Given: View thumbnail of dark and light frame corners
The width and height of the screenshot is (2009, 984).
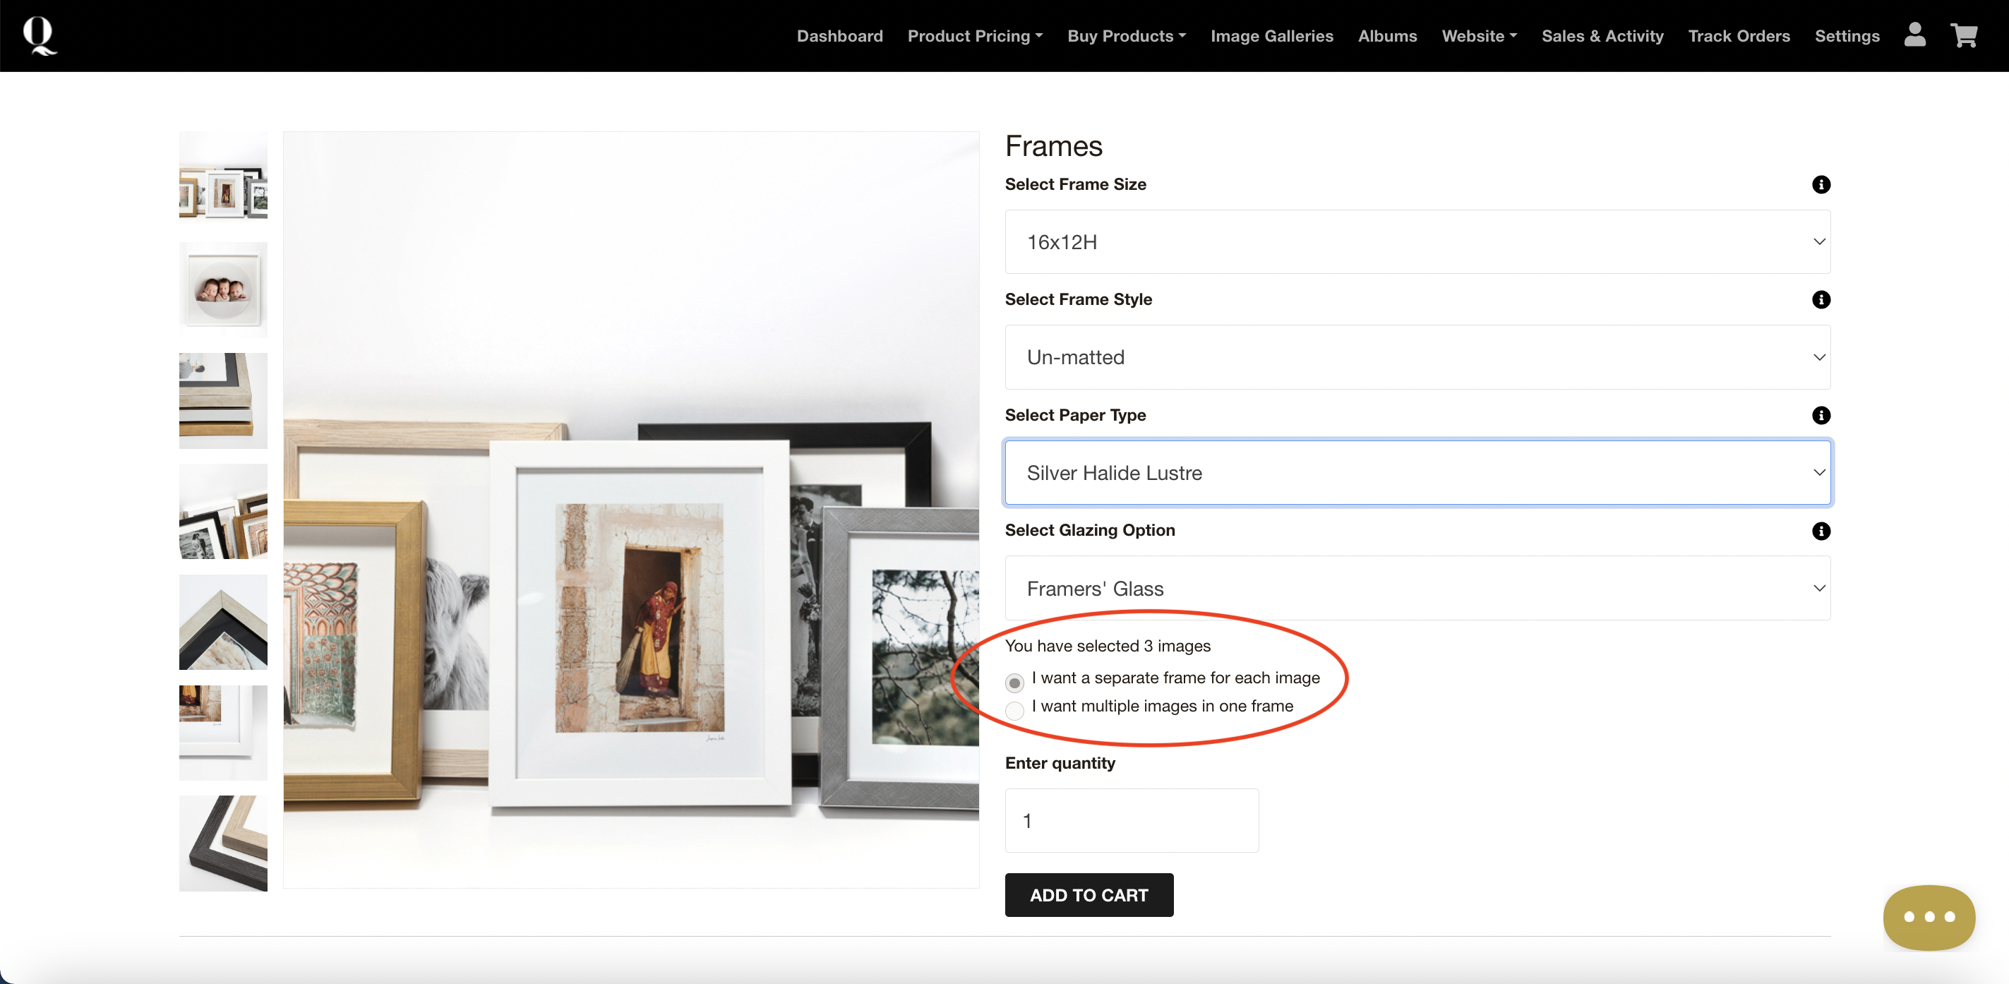Looking at the screenshot, I should 223,843.
